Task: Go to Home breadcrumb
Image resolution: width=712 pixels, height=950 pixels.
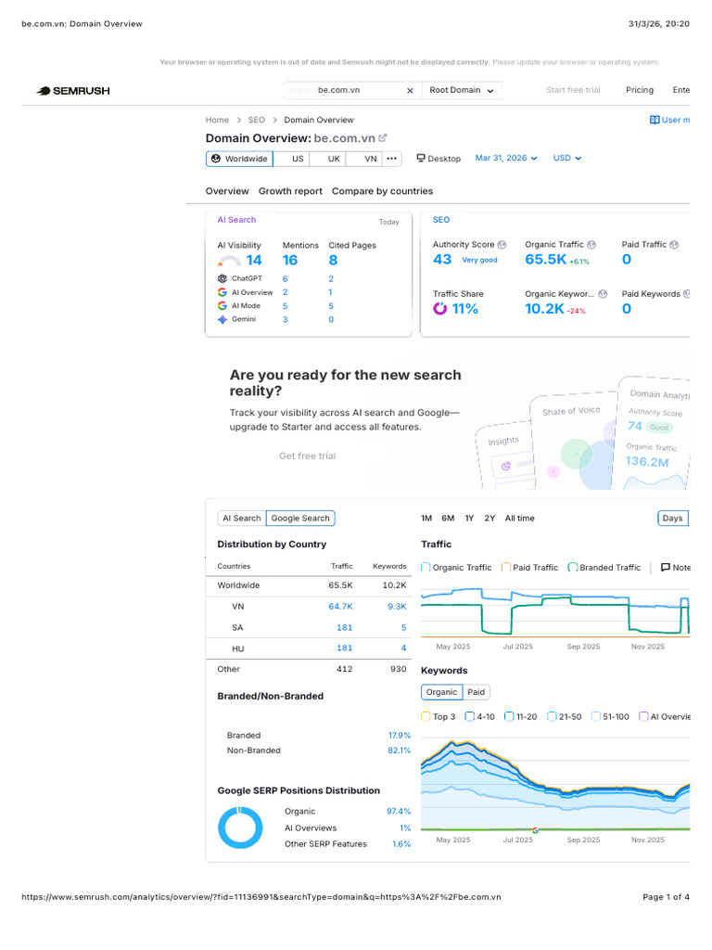Action: click(217, 120)
